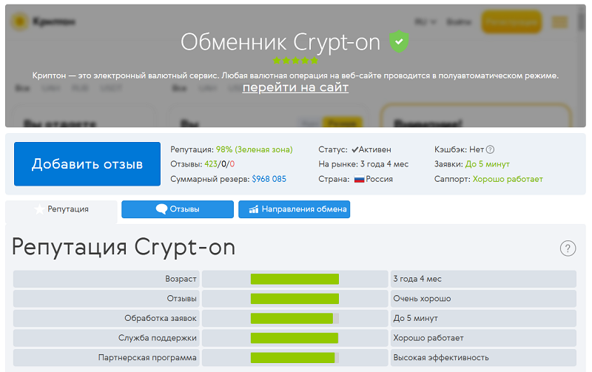
Task: Click the active status checkmark icon
Action: point(355,149)
